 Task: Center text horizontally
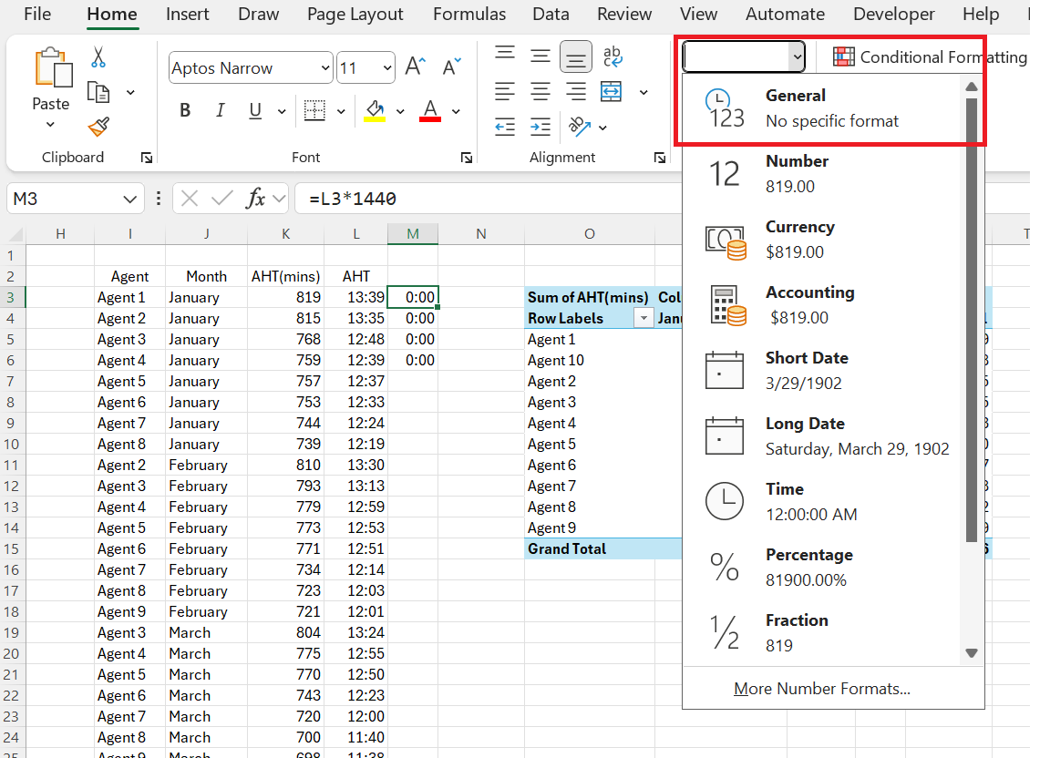[540, 91]
